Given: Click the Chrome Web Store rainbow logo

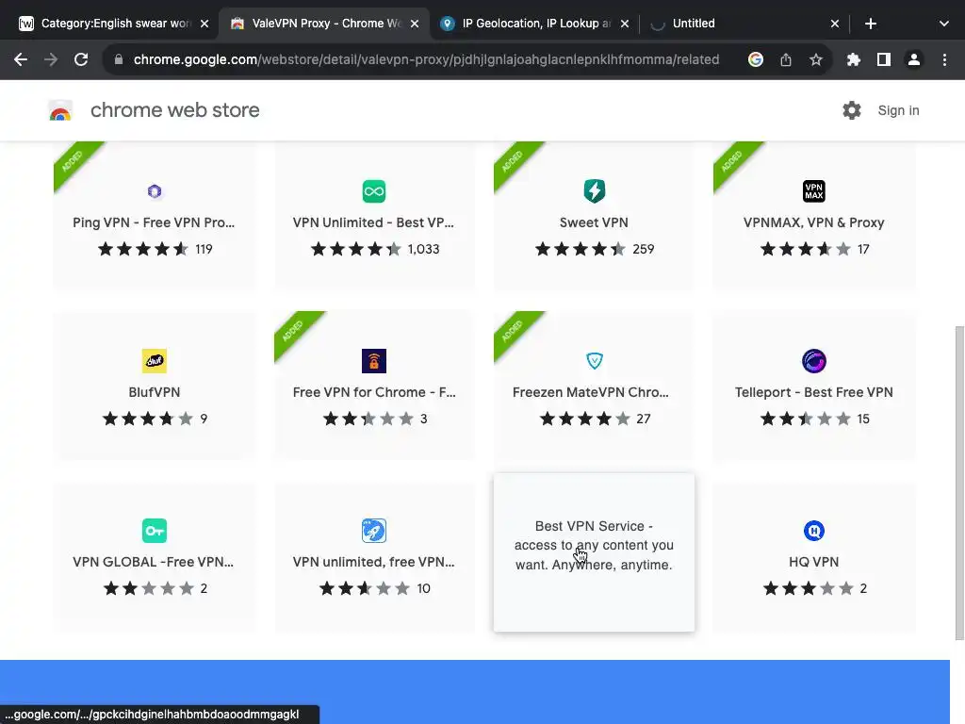Looking at the screenshot, I should [60, 111].
